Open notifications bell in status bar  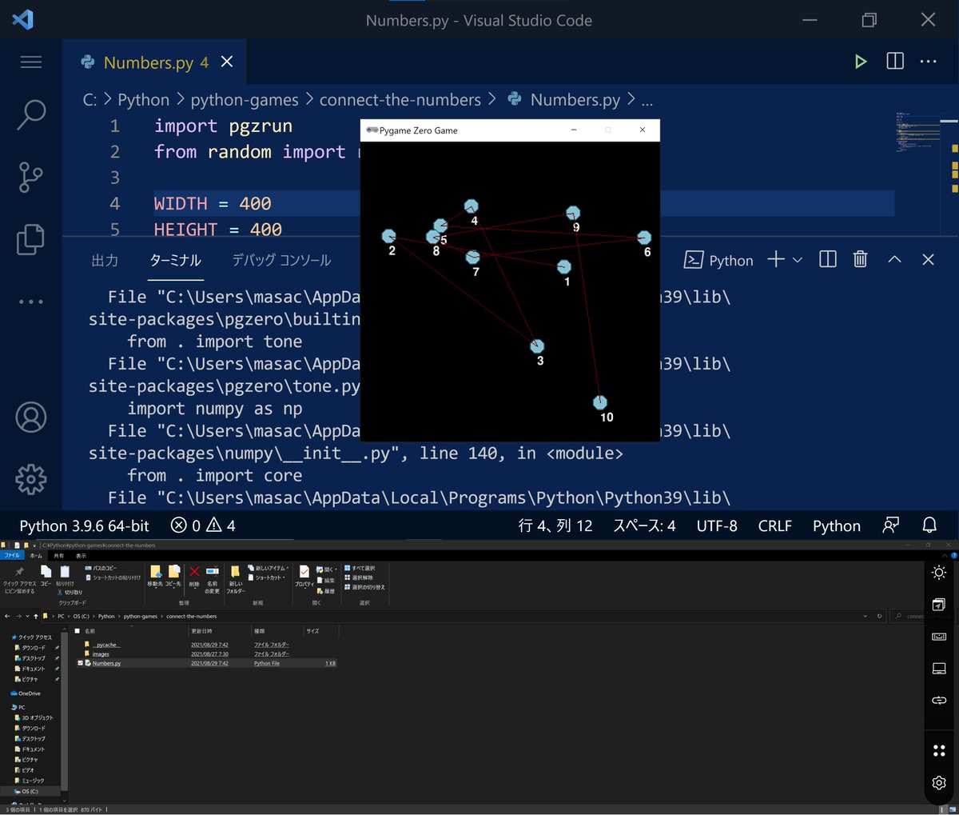(x=929, y=525)
